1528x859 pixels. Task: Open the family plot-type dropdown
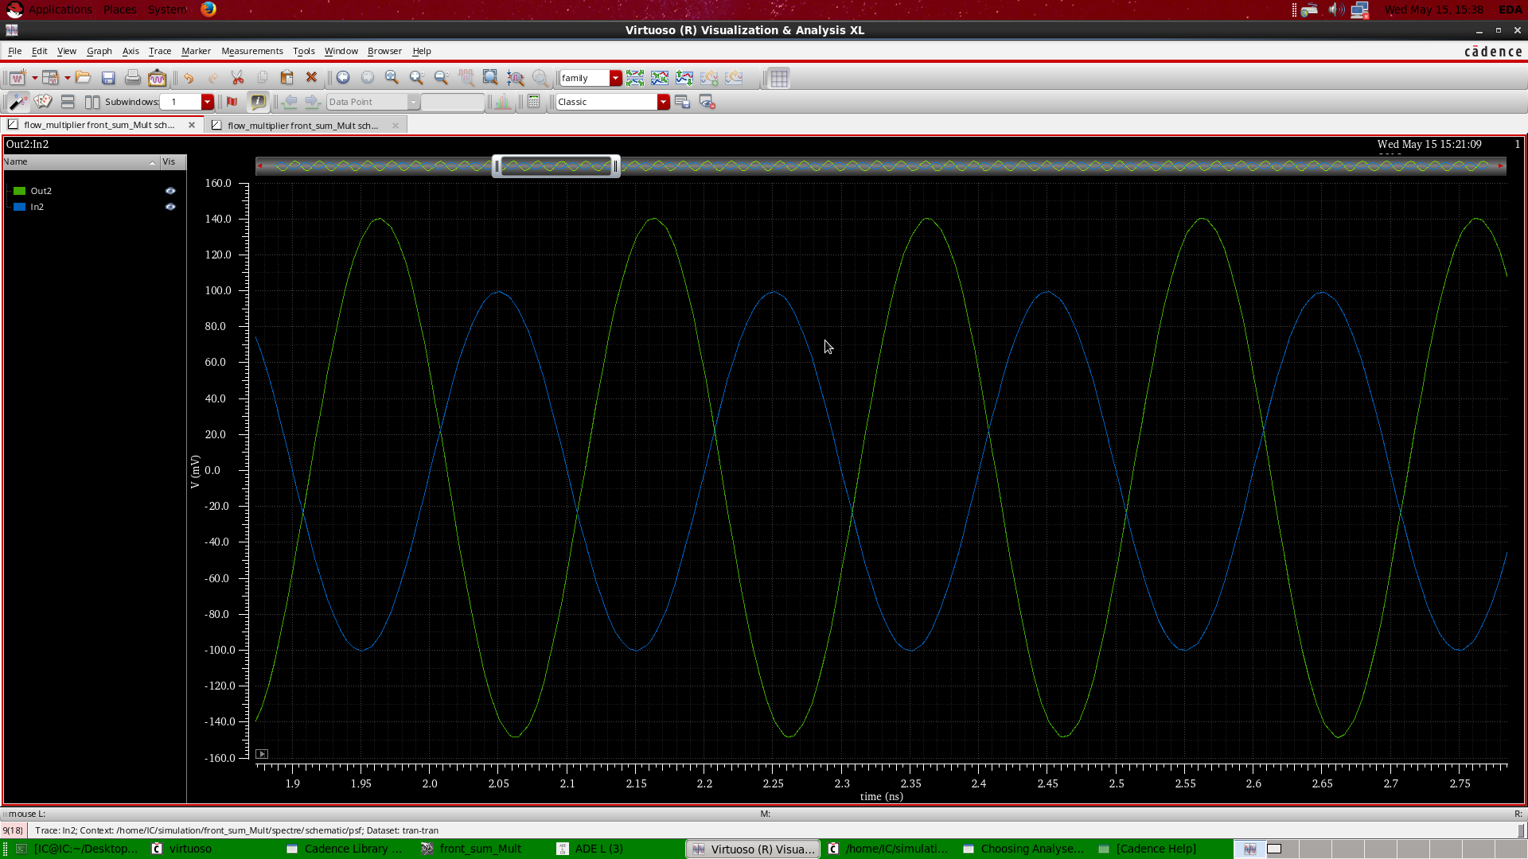tap(615, 78)
